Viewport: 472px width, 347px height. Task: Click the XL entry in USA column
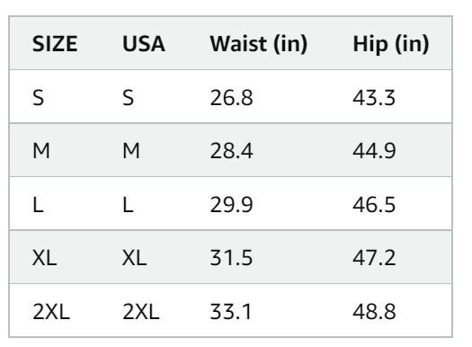point(134,258)
